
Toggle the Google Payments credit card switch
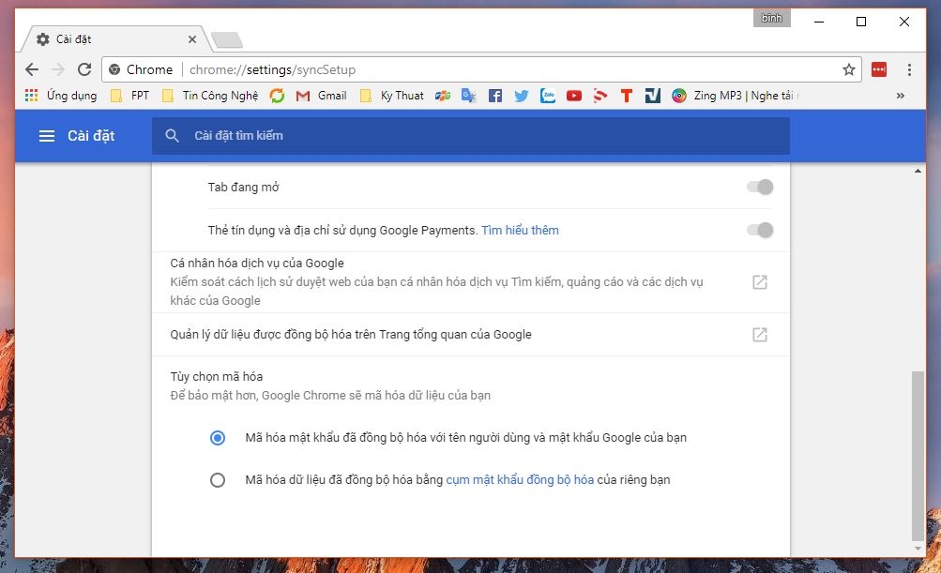tap(760, 230)
